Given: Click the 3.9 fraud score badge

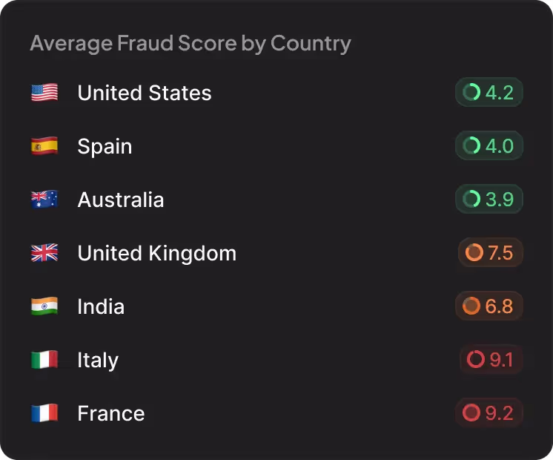Looking at the screenshot, I should coord(489,200).
